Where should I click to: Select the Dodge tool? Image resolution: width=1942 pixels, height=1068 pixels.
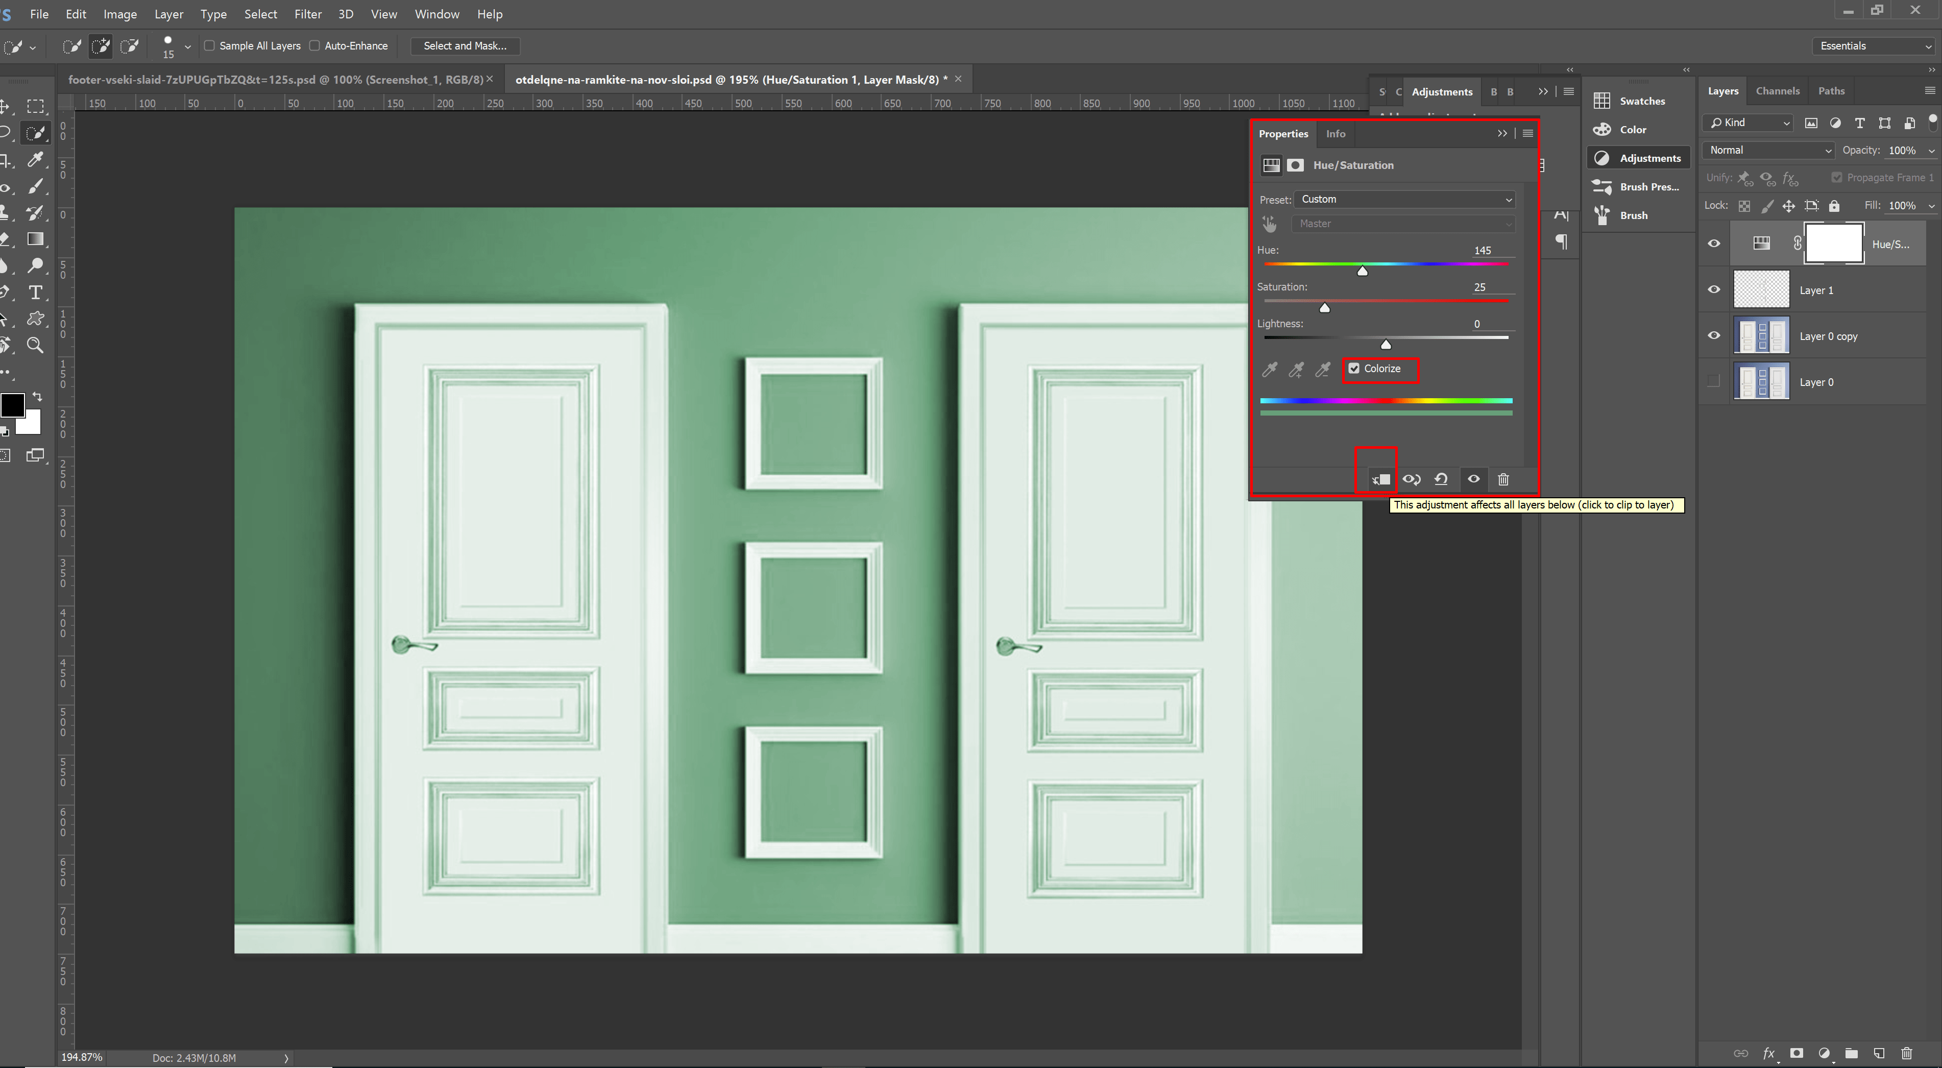click(35, 265)
